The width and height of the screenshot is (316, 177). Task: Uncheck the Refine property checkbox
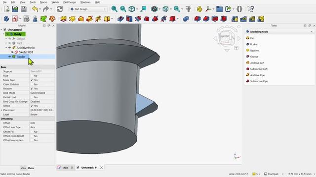tap(32, 106)
